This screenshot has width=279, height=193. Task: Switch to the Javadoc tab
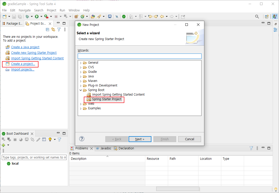(104, 148)
